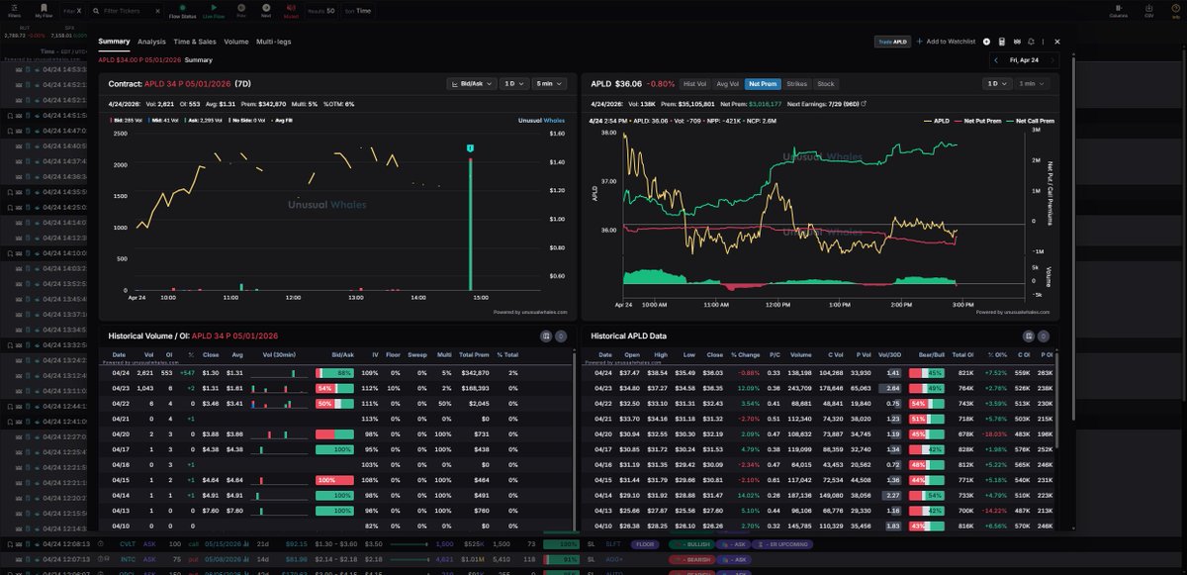Open Historical Volume / OI table layout icon
1187x575 pixels.
pyautogui.click(x=545, y=336)
